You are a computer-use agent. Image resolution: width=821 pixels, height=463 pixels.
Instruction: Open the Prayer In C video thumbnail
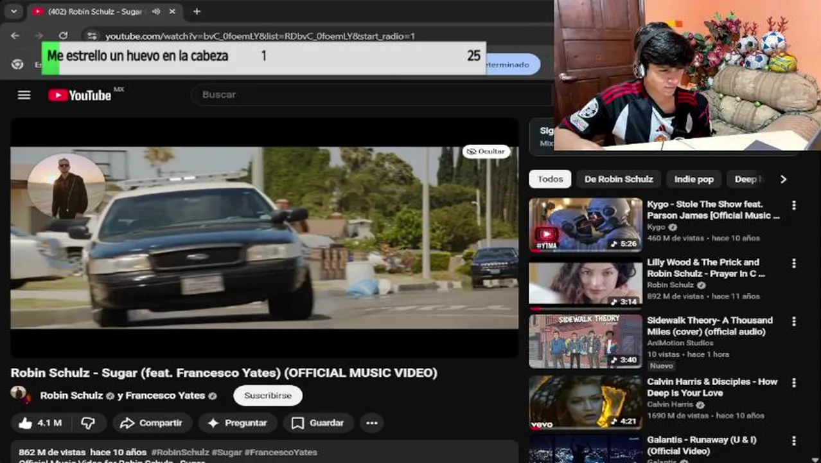585,283
